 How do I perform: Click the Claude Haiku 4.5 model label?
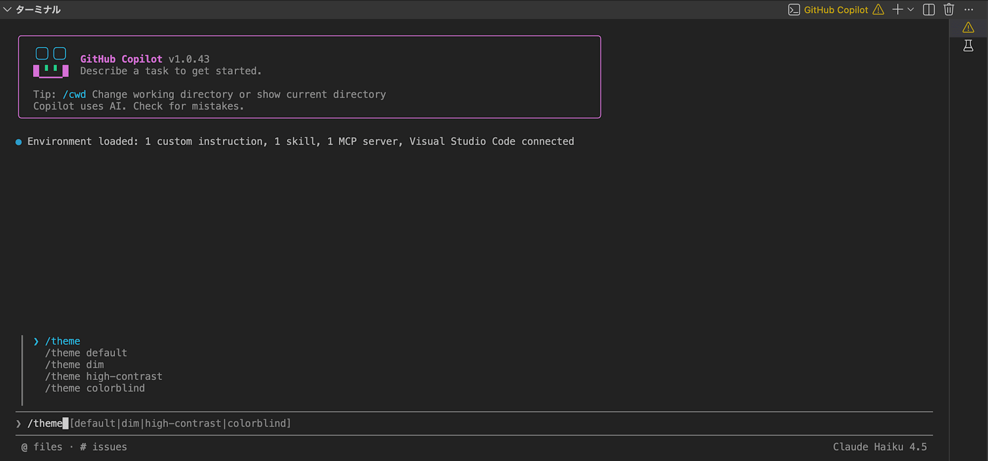880,447
